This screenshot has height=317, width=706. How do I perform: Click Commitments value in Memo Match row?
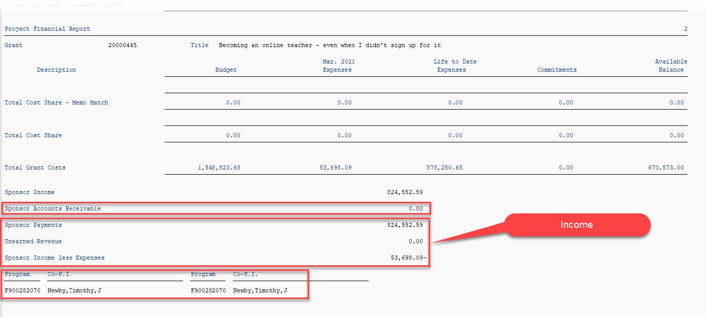point(566,102)
